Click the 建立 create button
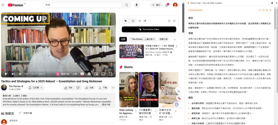 point(156,5)
